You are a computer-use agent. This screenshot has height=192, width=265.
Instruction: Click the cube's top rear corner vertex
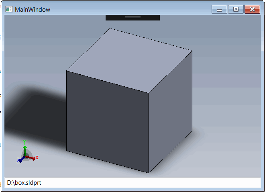click(110, 29)
